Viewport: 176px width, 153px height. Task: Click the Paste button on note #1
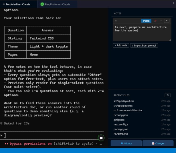[x=146, y=21]
